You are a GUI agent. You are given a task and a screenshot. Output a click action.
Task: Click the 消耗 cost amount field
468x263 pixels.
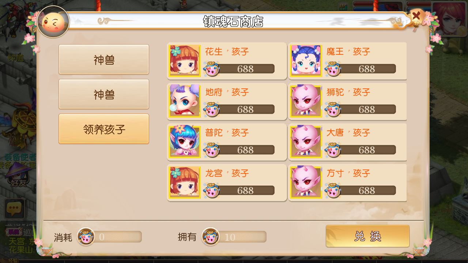click(x=109, y=237)
